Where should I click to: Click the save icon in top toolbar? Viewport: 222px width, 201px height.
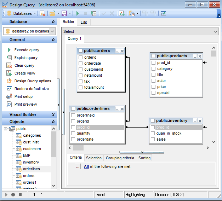click(64, 13)
